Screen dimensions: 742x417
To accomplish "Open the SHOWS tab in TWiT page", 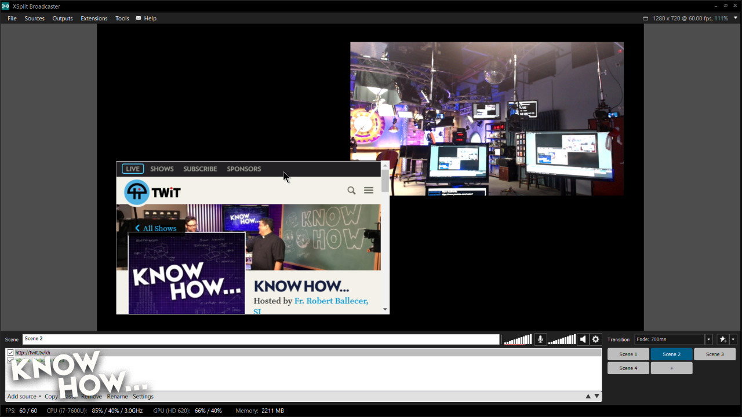I will (162, 169).
